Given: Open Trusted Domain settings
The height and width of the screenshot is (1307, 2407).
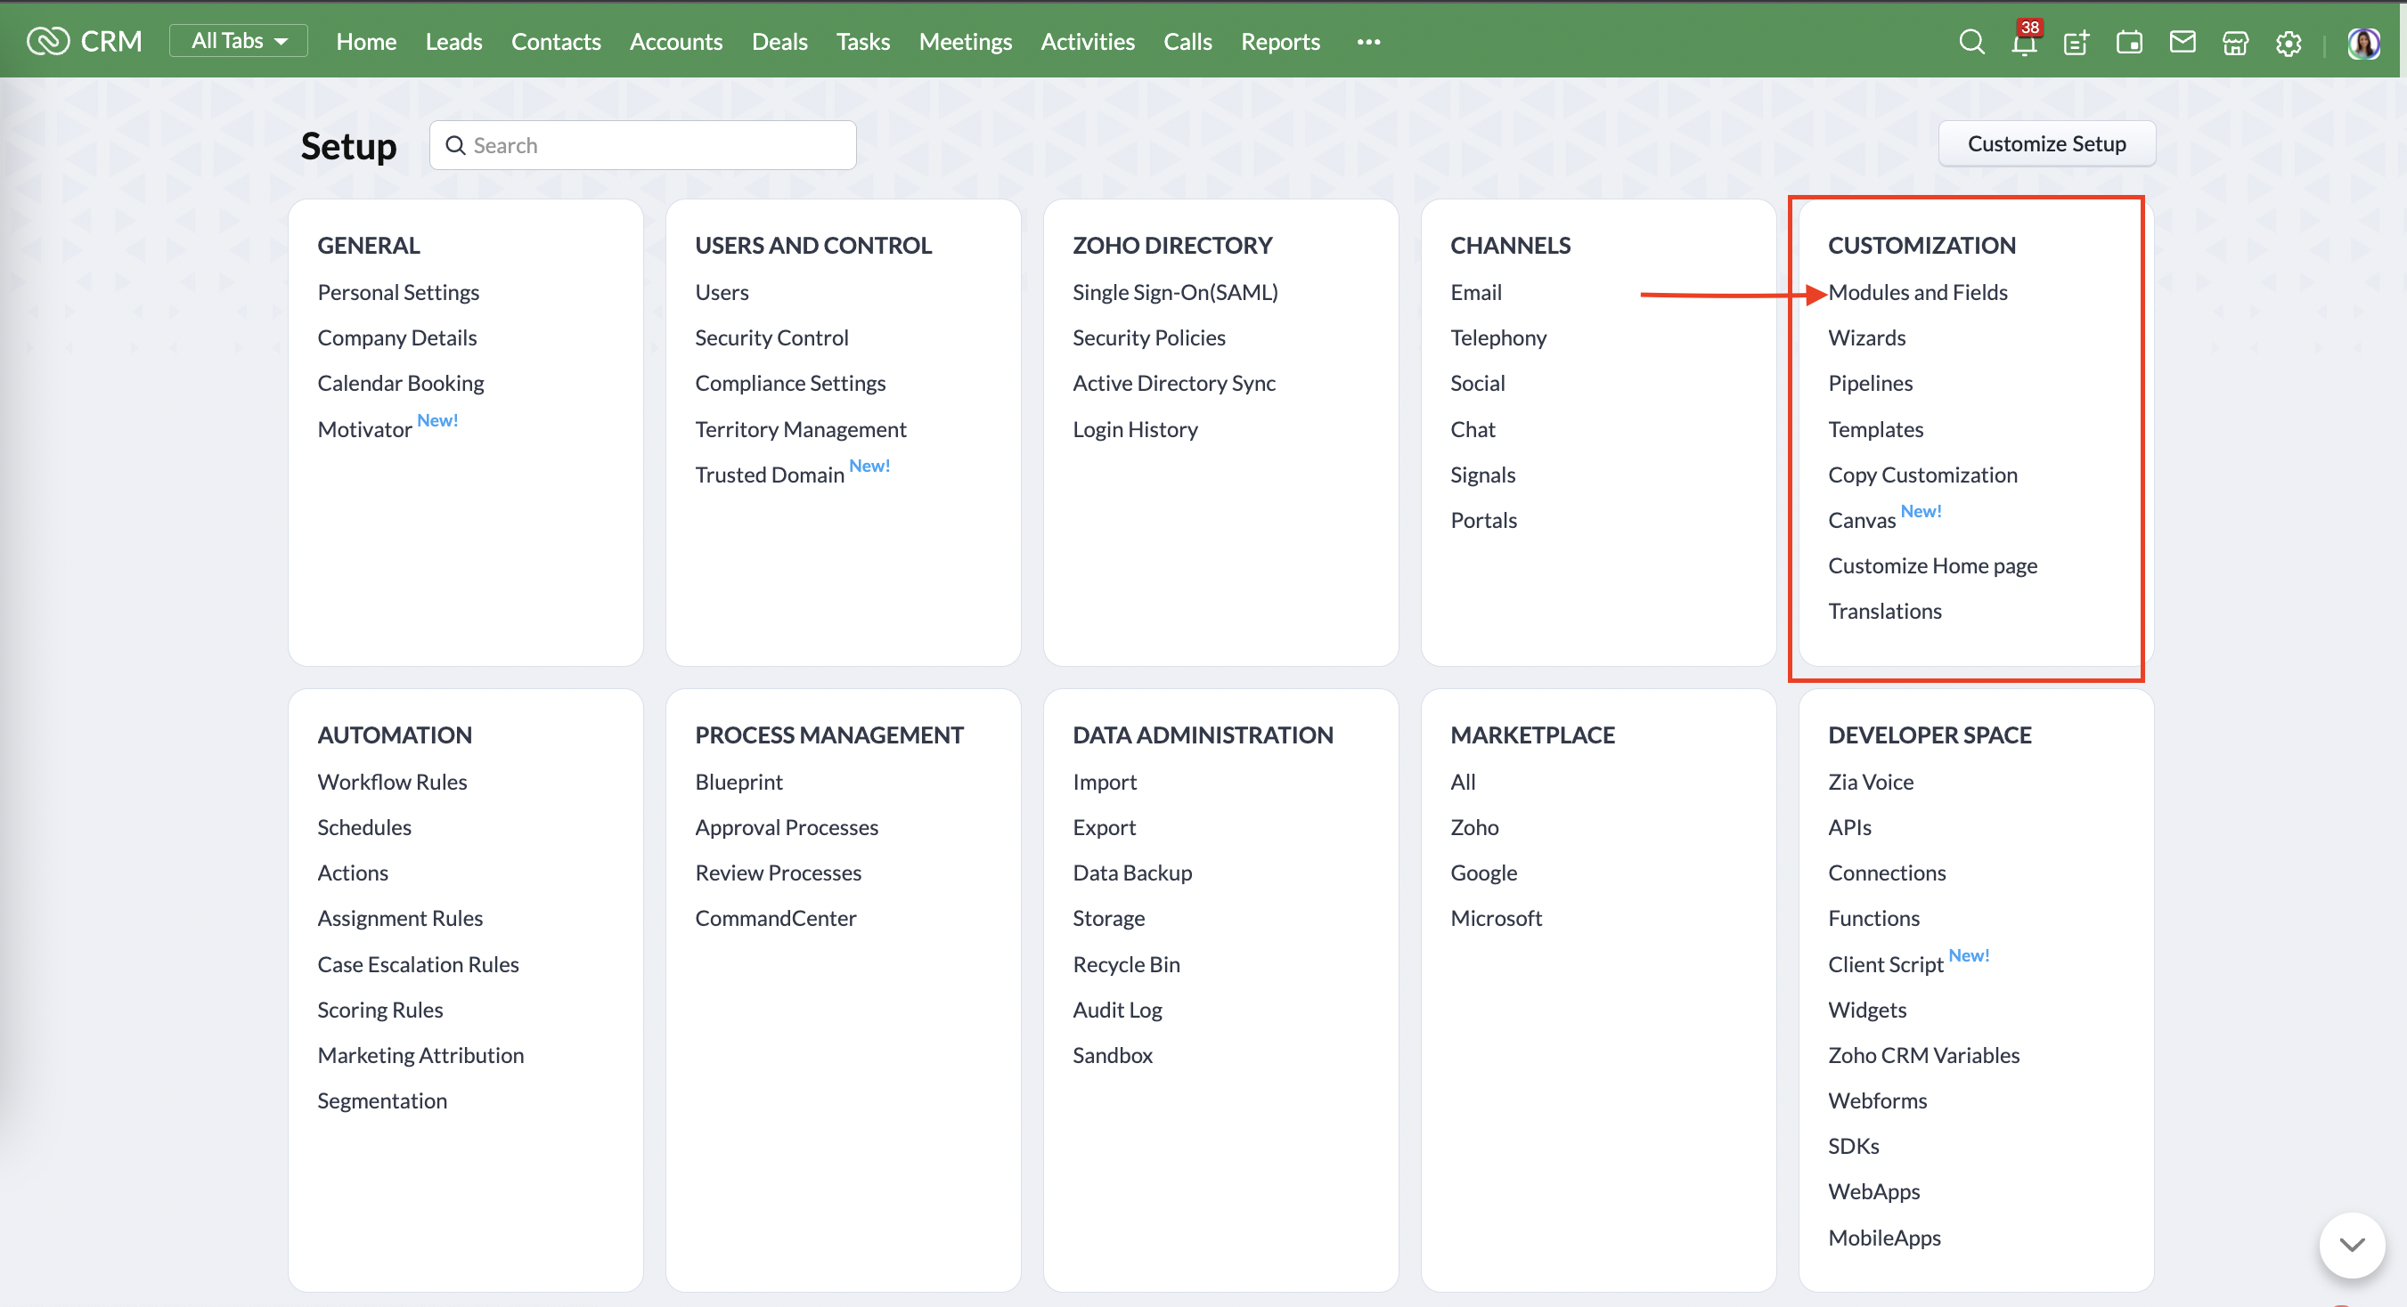Looking at the screenshot, I should [x=770, y=475].
